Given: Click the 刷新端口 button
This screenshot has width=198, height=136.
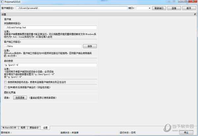Looking at the screenshot, I should point(159,8).
